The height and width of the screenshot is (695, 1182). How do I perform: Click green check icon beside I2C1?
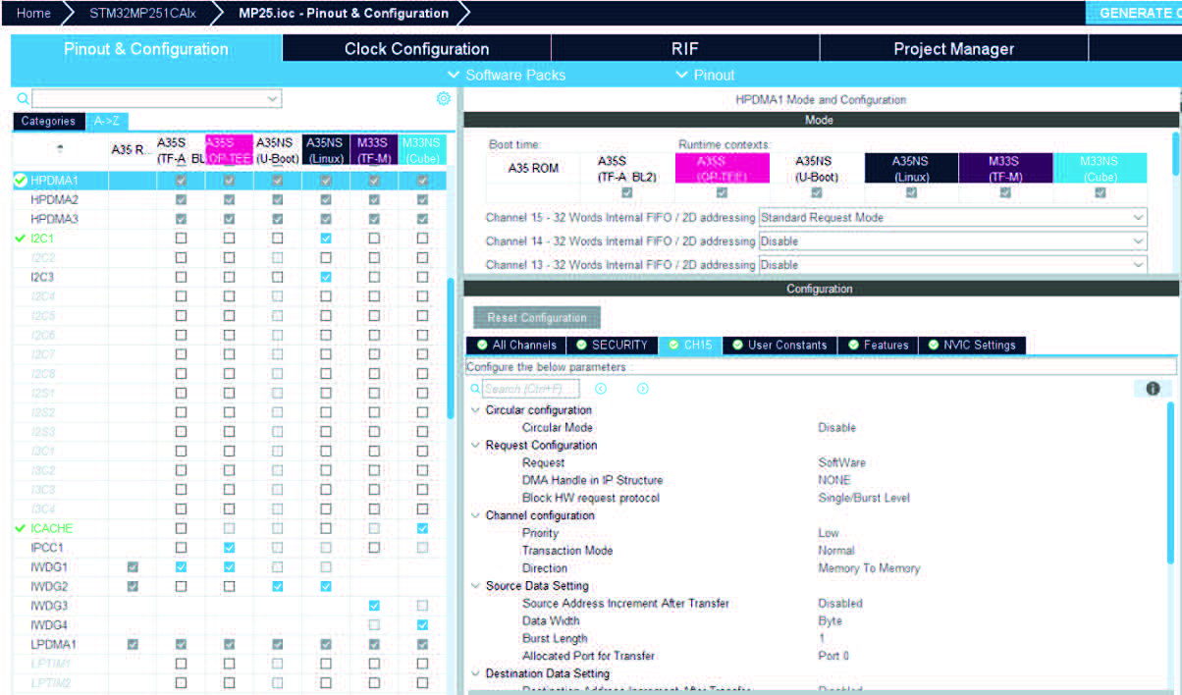click(20, 239)
